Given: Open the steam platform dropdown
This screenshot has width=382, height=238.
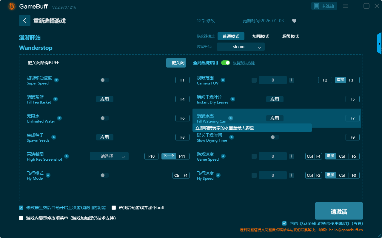Looking at the screenshot, I should (241, 47).
